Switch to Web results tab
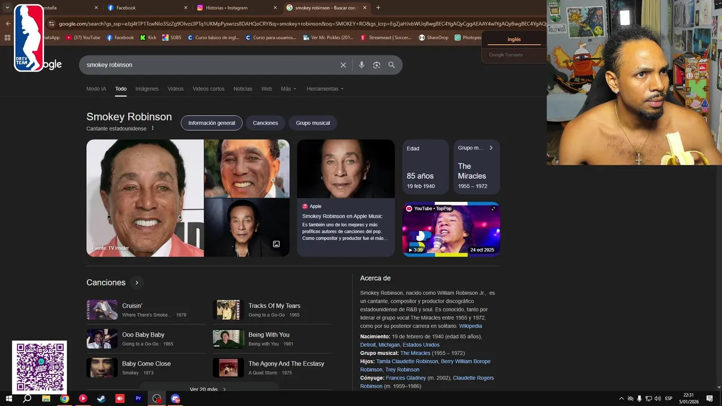Viewport: 722px width, 406px height. (266, 89)
